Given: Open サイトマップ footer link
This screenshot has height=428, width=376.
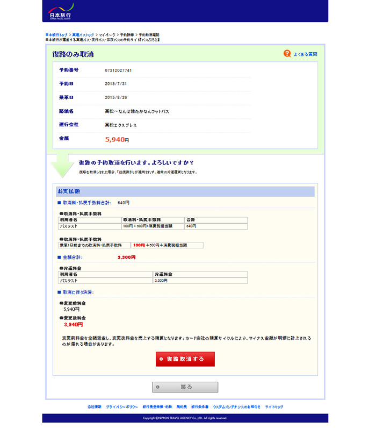Looking at the screenshot, I should tap(274, 407).
